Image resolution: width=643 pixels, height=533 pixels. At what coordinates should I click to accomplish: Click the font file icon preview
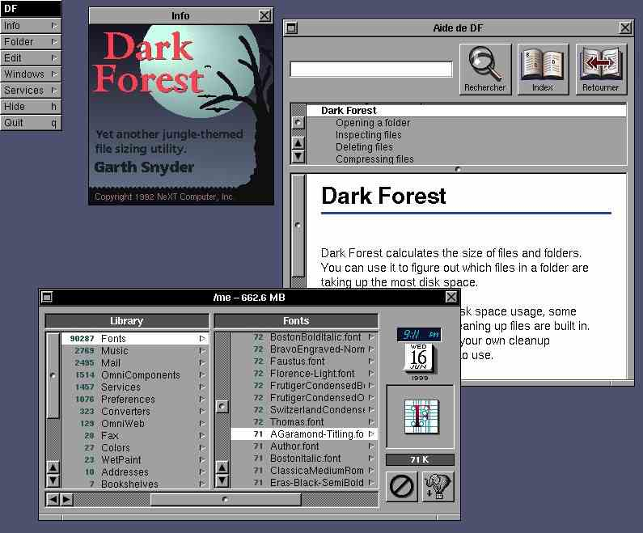(421, 417)
